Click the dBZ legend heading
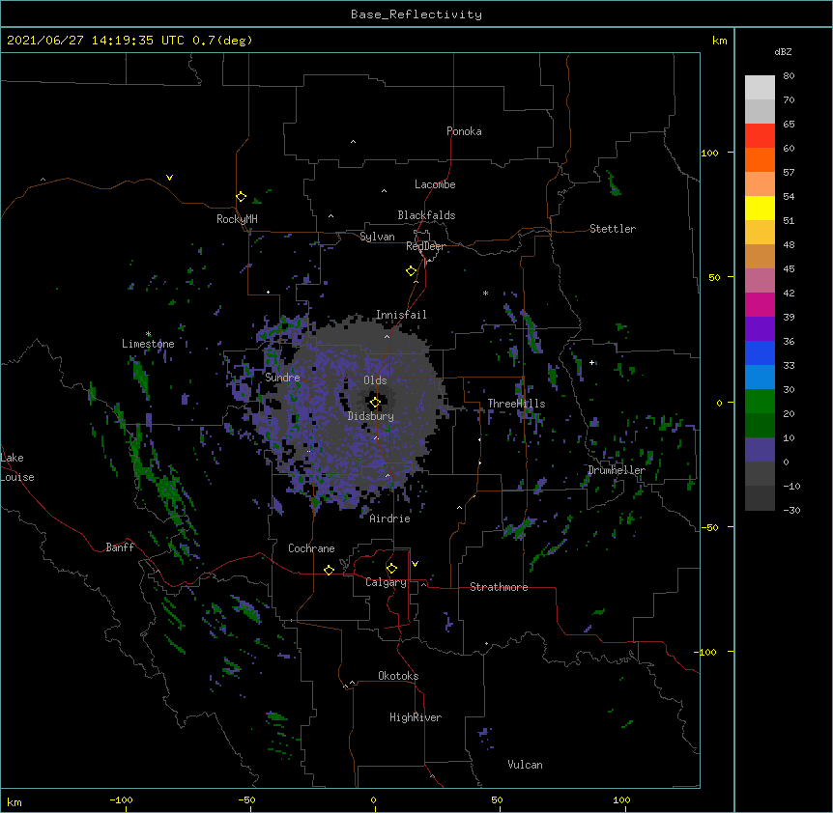 pos(783,52)
